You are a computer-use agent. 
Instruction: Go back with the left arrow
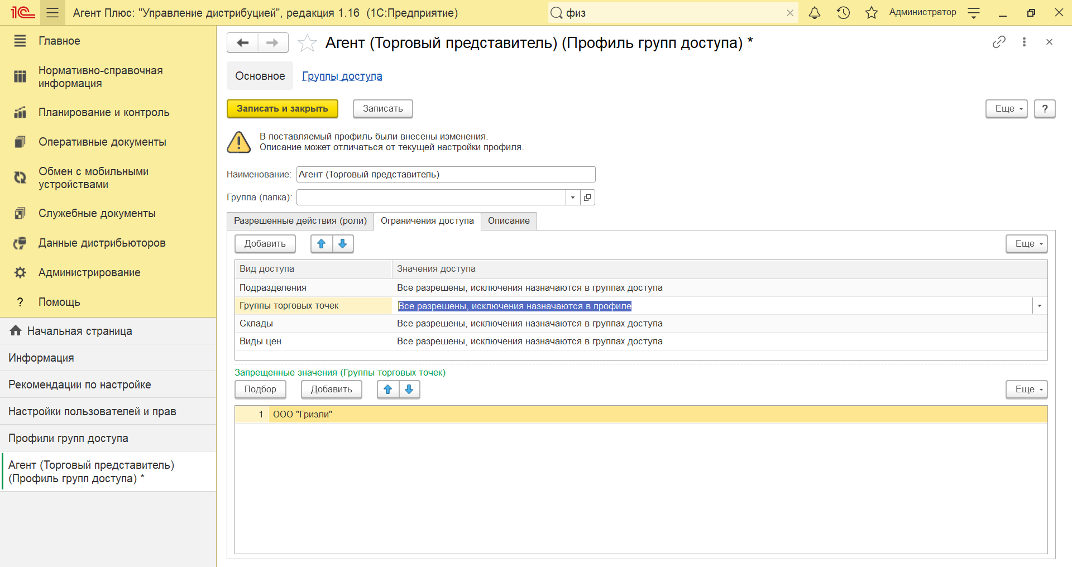[x=242, y=43]
